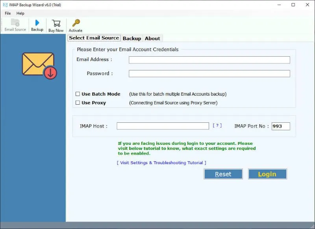Click the Email Address input field
The image size is (315, 229).
209,59
